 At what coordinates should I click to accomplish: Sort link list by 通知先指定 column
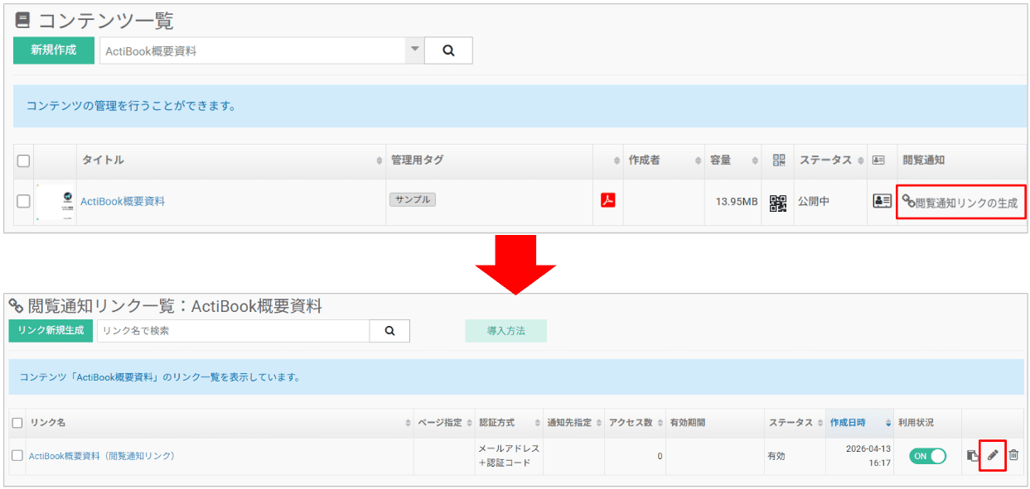[x=573, y=423]
